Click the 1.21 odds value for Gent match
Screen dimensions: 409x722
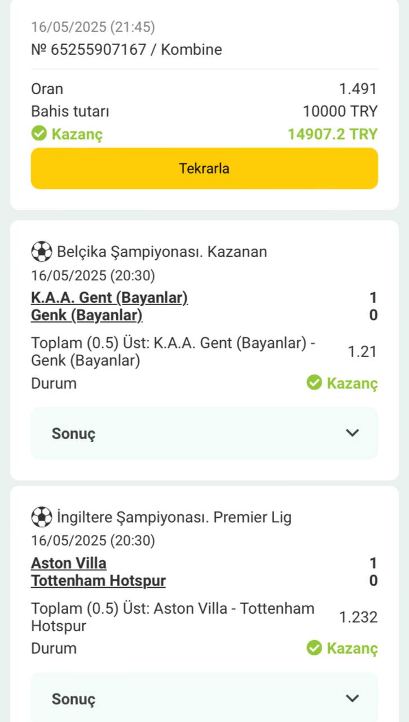(362, 352)
